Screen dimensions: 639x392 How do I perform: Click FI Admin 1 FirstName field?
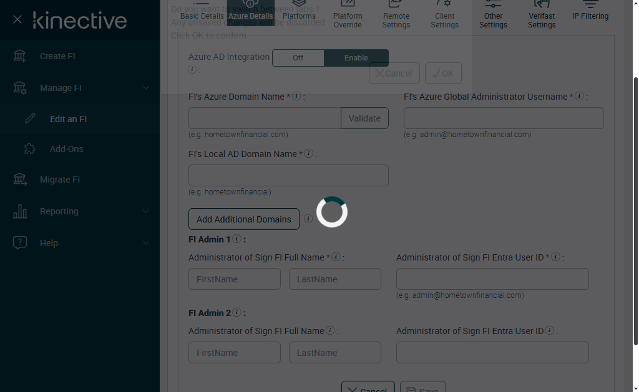pyautogui.click(x=235, y=279)
